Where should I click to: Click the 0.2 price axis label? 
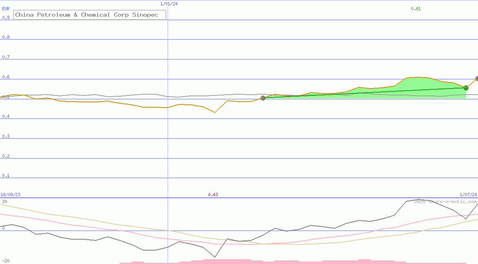click(x=6, y=156)
